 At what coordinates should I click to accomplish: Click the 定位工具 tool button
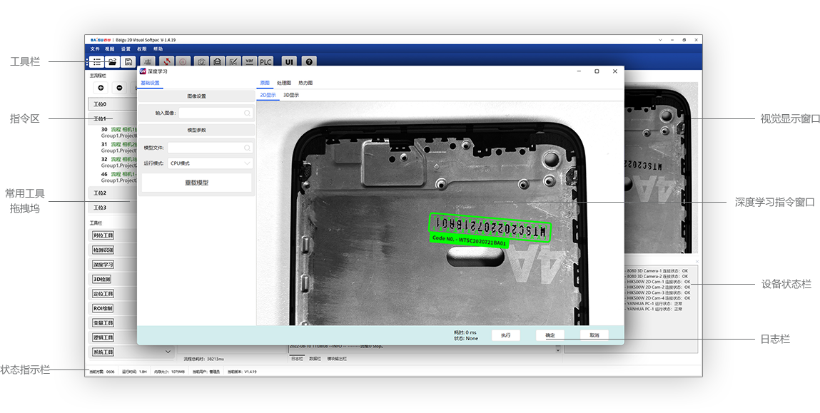(103, 294)
